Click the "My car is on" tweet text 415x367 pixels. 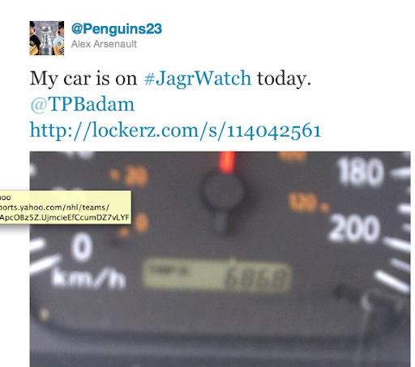tap(83, 79)
